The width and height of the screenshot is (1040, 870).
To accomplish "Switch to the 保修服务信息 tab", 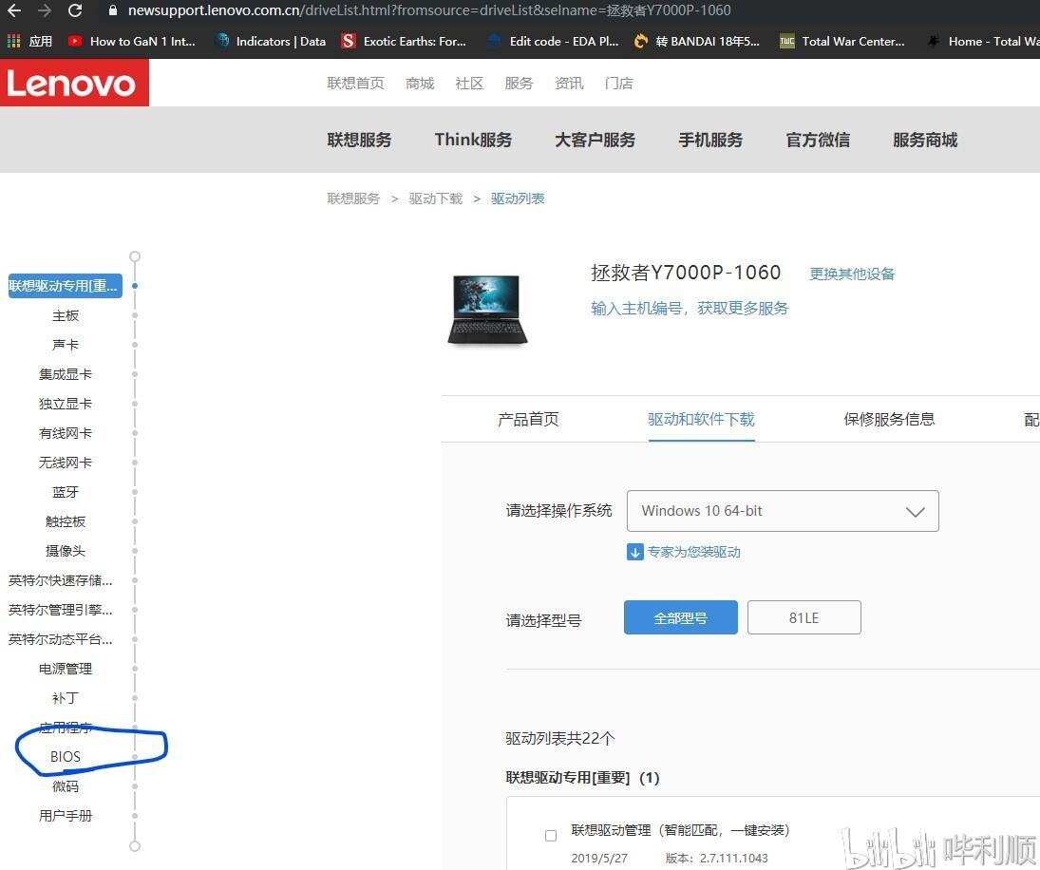I will (889, 419).
